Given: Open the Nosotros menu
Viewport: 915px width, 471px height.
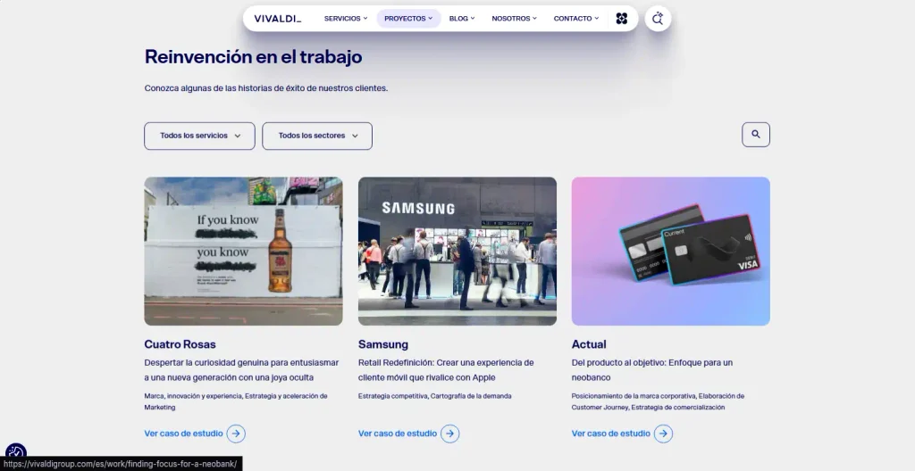Looking at the screenshot, I should [514, 19].
